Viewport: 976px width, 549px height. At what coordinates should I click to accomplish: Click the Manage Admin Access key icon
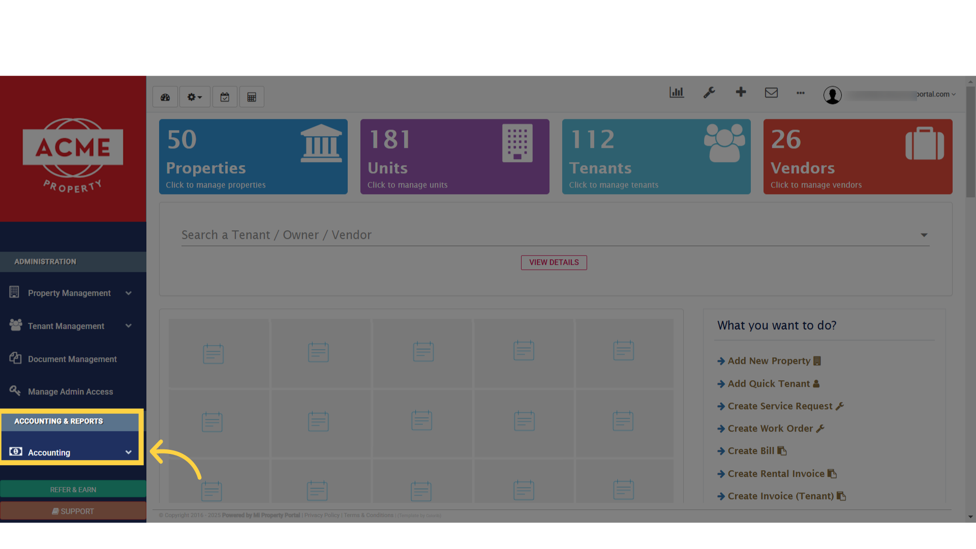15,390
